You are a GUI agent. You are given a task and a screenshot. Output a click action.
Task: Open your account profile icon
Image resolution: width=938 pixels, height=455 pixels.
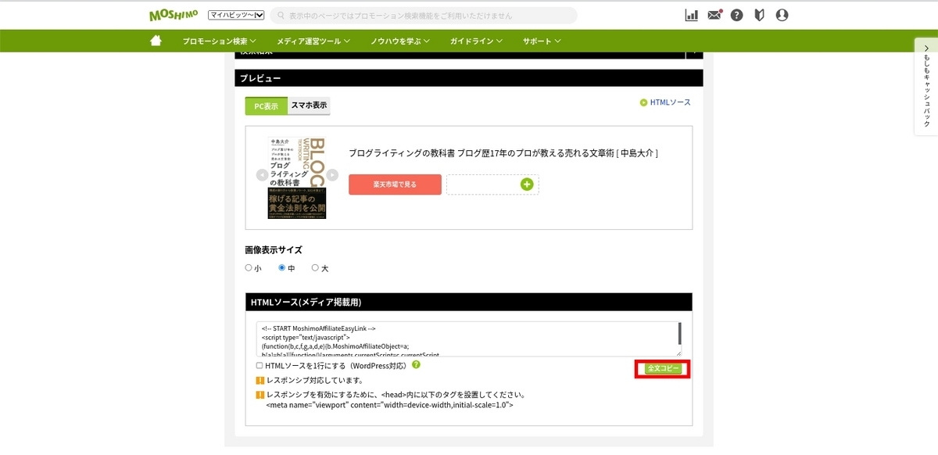tap(782, 14)
